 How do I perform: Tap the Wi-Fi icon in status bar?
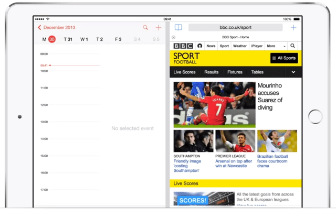(48, 19)
